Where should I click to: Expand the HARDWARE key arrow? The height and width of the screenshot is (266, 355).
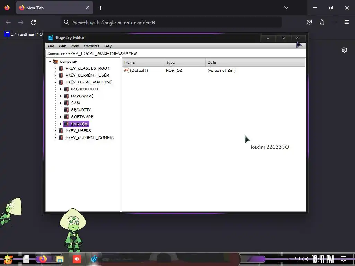coord(61,96)
